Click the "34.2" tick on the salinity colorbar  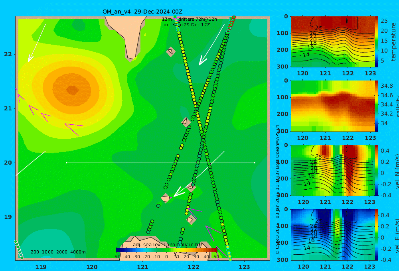[387, 114]
